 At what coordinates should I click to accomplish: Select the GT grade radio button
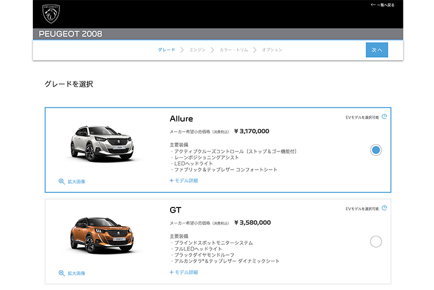[x=376, y=241]
